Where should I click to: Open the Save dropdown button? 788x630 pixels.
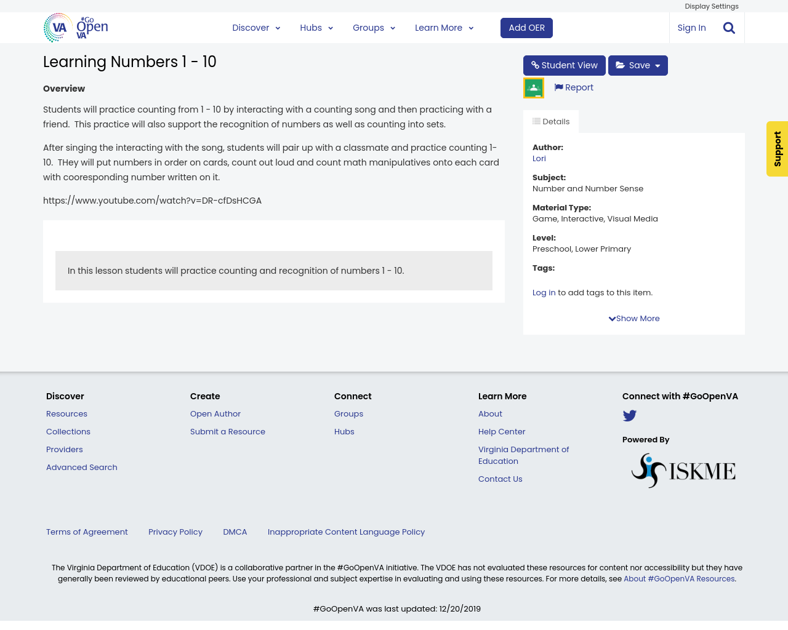point(638,65)
